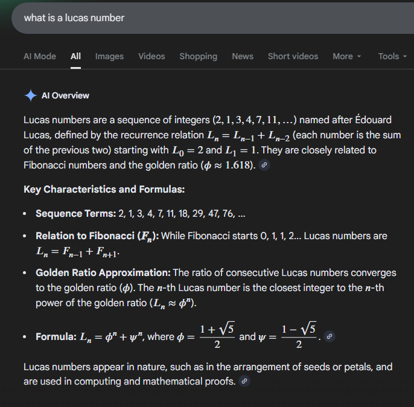Click the AI Overview sparkle icon

(x=31, y=95)
